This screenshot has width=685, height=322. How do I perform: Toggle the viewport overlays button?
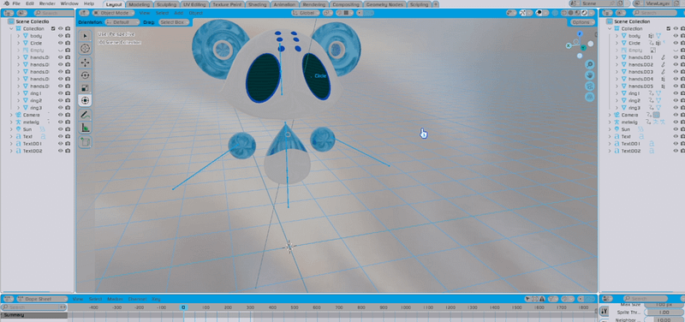click(x=539, y=13)
